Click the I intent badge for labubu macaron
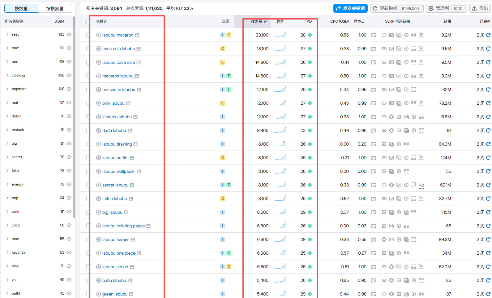The height and width of the screenshot is (298, 492). [x=223, y=35]
